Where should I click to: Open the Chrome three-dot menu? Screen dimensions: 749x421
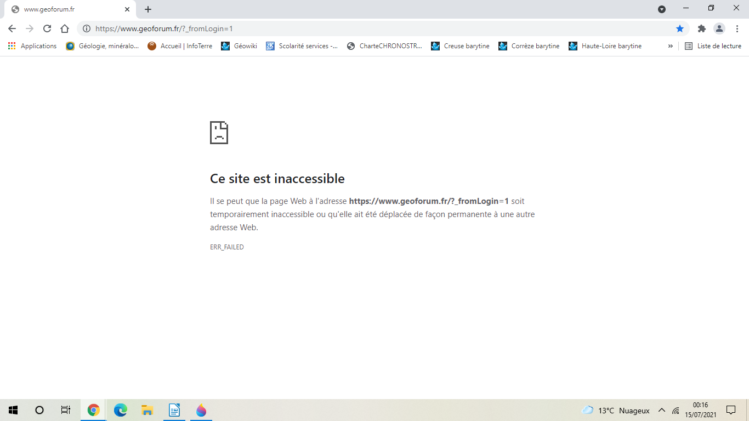click(x=737, y=29)
